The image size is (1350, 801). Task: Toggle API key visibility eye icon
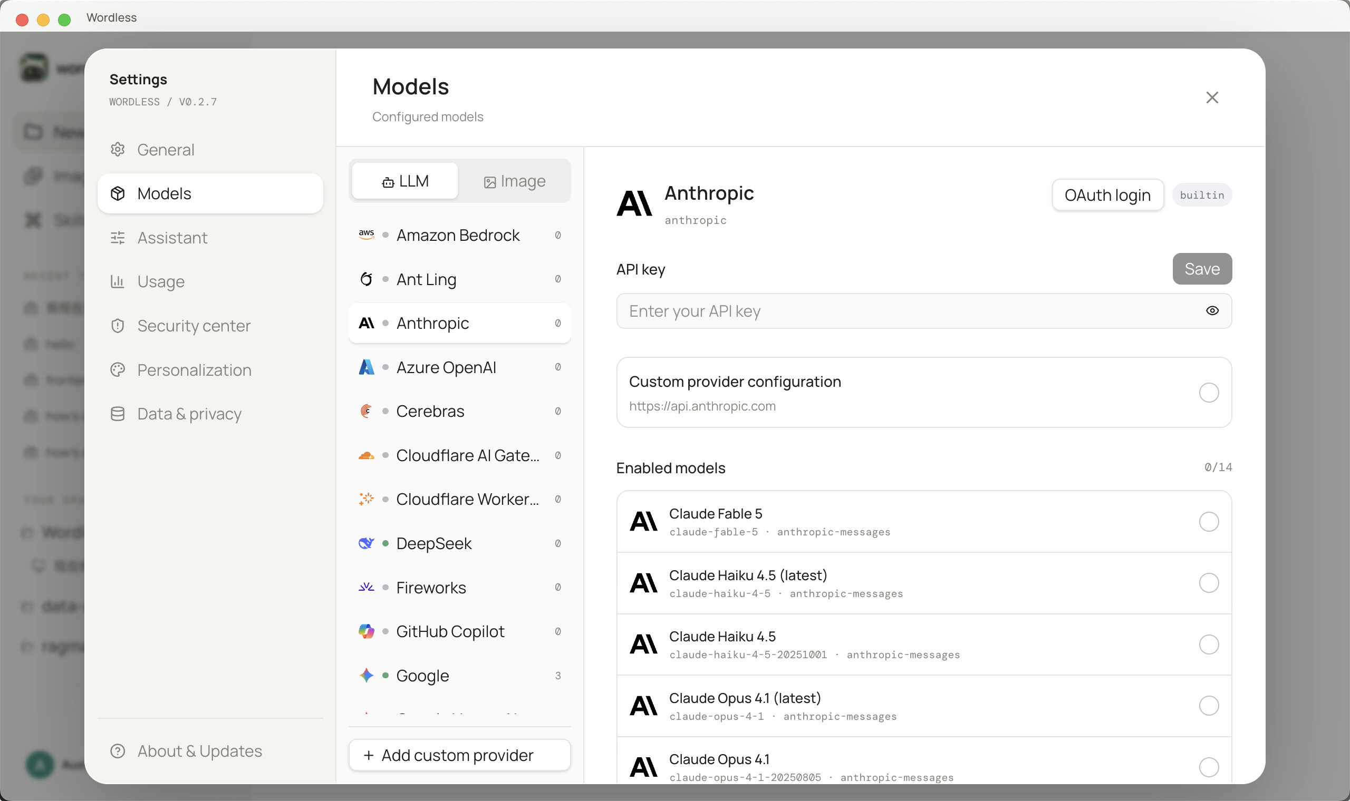click(x=1212, y=311)
